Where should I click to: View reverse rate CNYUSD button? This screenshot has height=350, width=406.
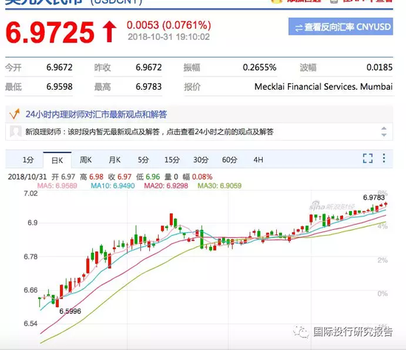341,27
